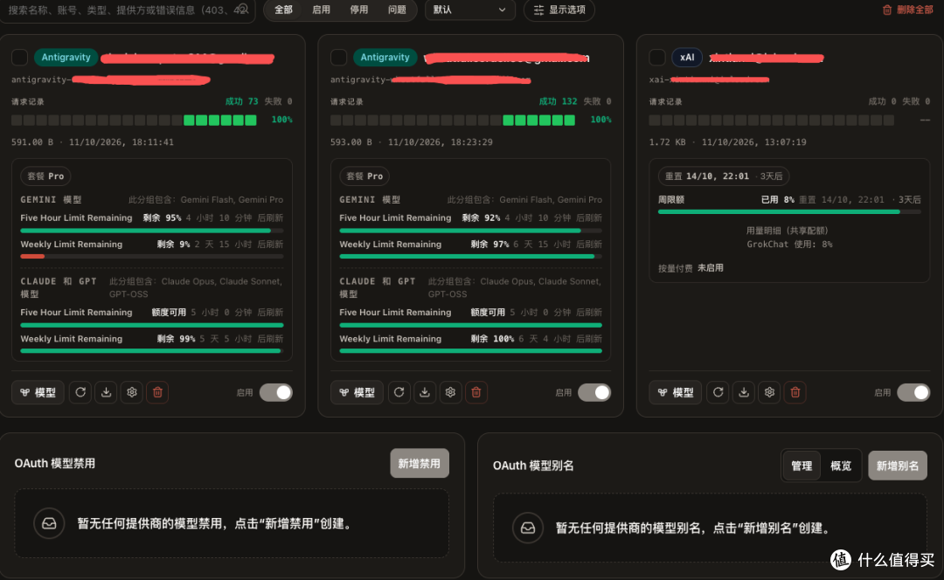Click the xAI provider badge
This screenshot has height=580, width=944.
pyautogui.click(x=687, y=57)
